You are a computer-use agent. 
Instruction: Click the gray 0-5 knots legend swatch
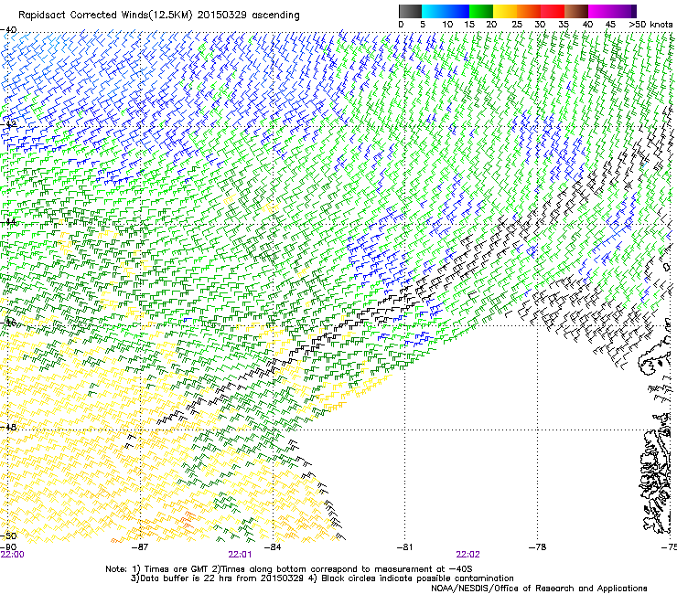(410, 11)
